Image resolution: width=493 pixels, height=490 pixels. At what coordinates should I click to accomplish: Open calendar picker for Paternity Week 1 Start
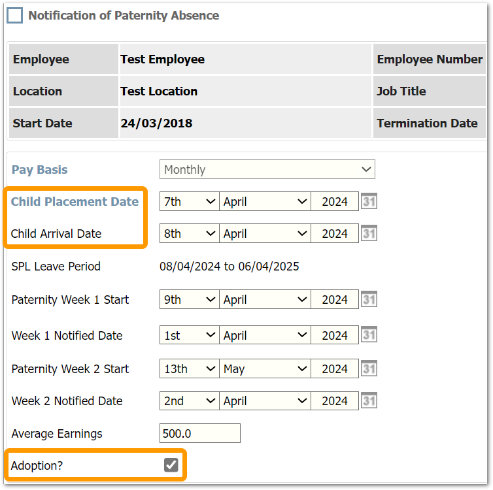tap(369, 300)
